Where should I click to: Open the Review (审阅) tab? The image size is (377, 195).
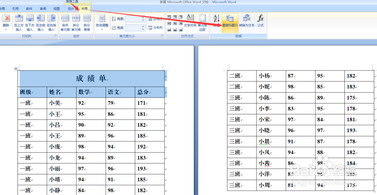pos(43,9)
